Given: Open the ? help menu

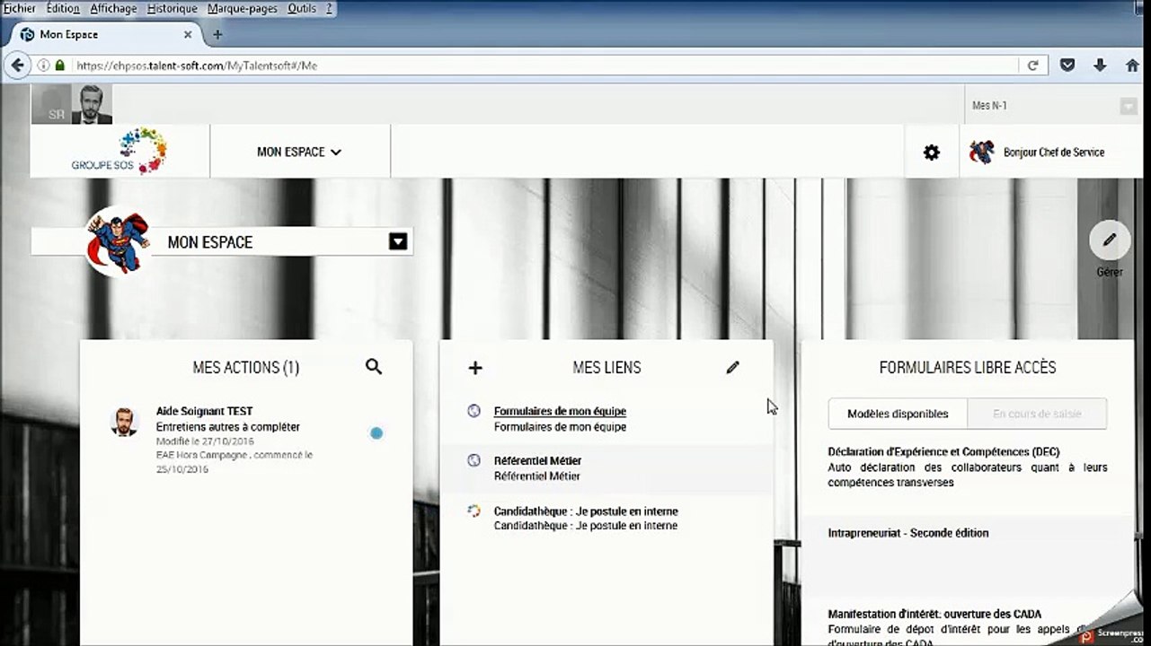Looking at the screenshot, I should coord(329,8).
